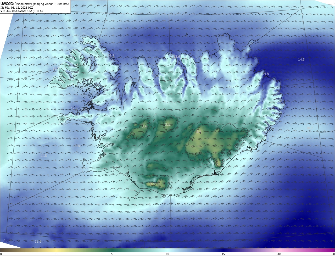Click the 6.0 value in the Westfjords
Viewport: 335px width, 256px height.
click(78, 65)
